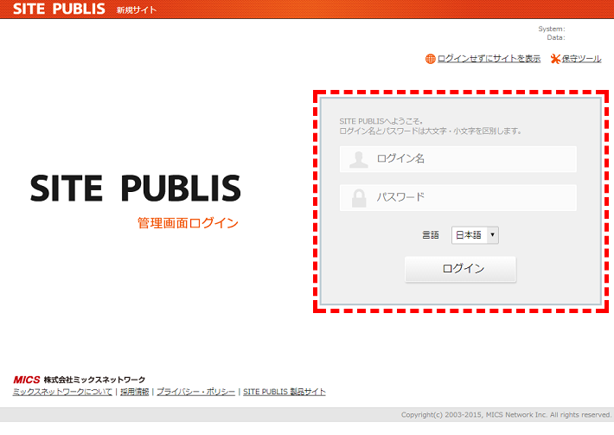Click the ログイン button
614x435 pixels.
(460, 269)
